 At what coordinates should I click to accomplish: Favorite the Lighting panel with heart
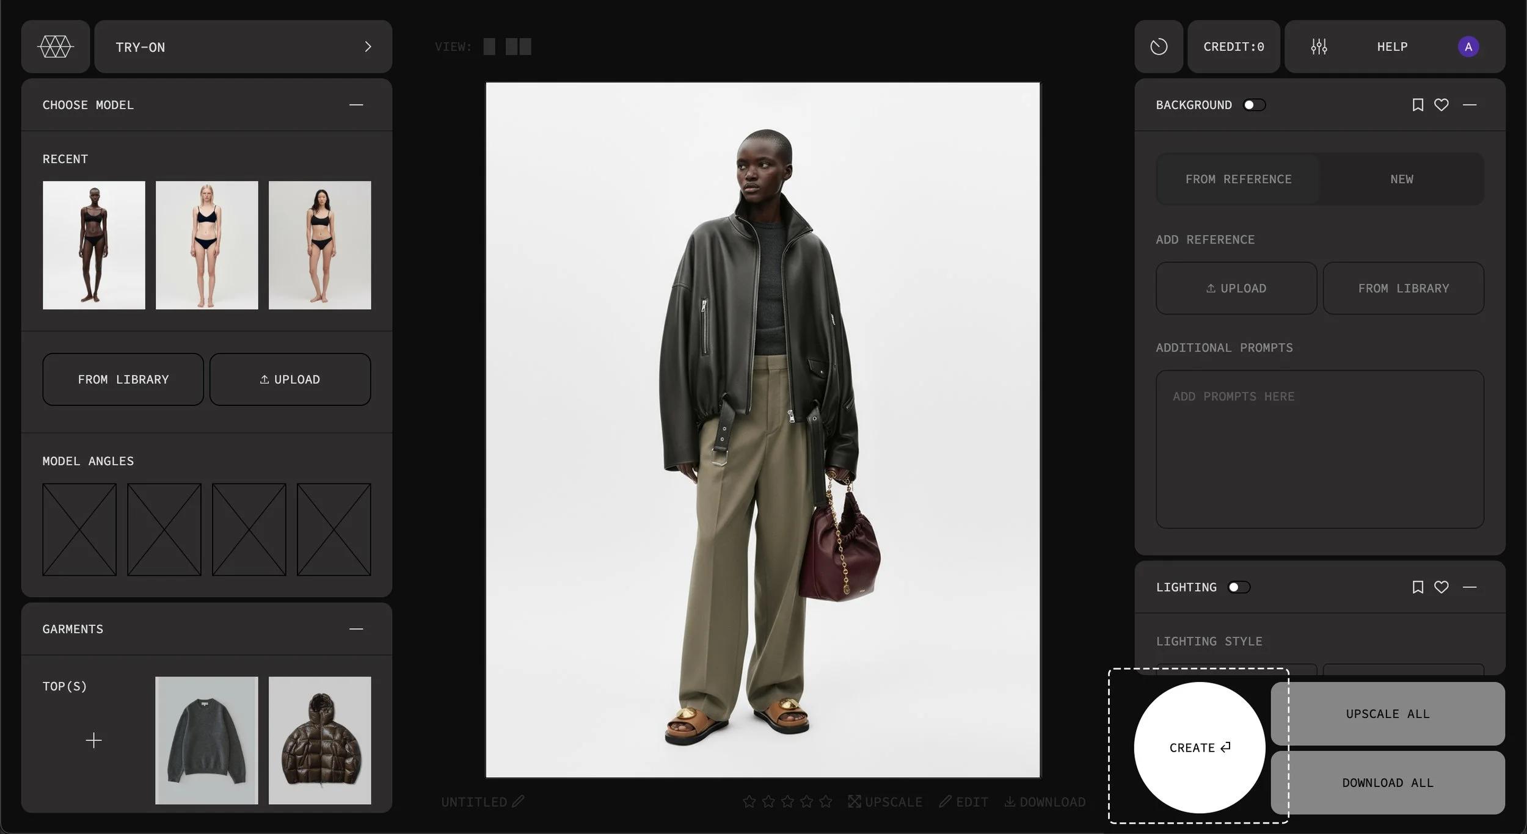click(1441, 587)
